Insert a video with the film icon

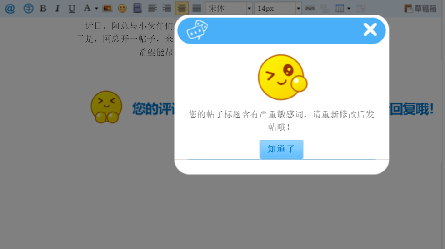pos(137,8)
